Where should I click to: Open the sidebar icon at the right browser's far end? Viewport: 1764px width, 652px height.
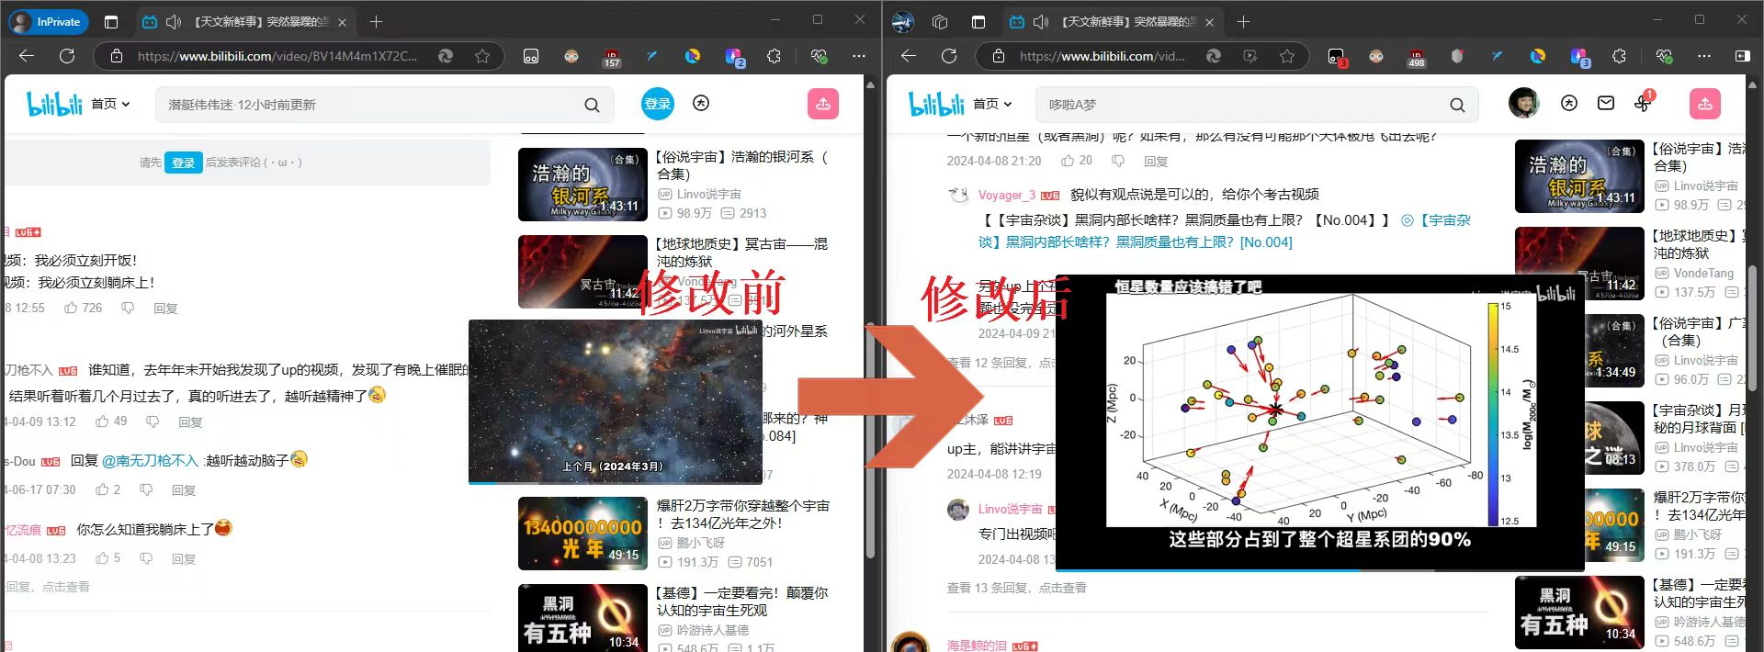pyautogui.click(x=1741, y=56)
